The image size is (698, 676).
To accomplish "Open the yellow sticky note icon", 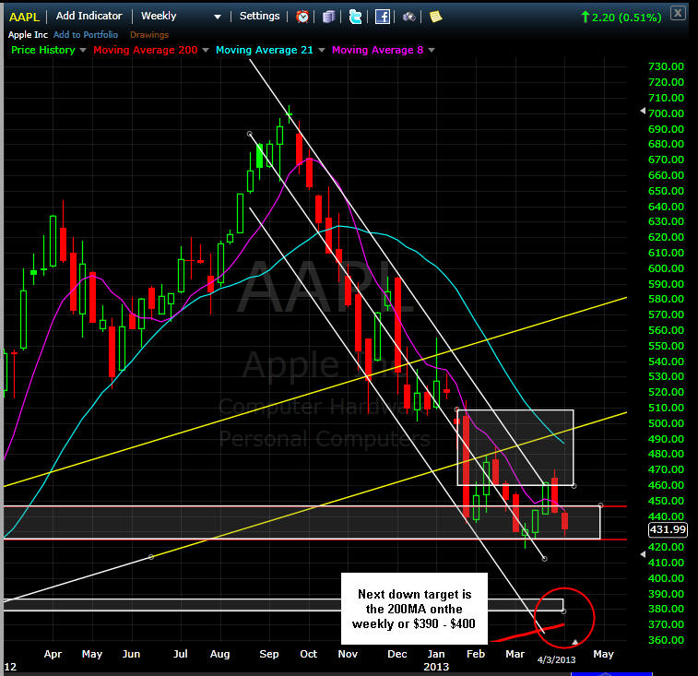I will [x=435, y=17].
